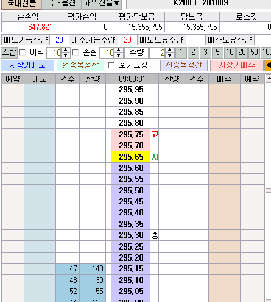The height and width of the screenshot is (302, 271).
Task: Click the 매수 cell at price 295.30
Action: click(224, 235)
